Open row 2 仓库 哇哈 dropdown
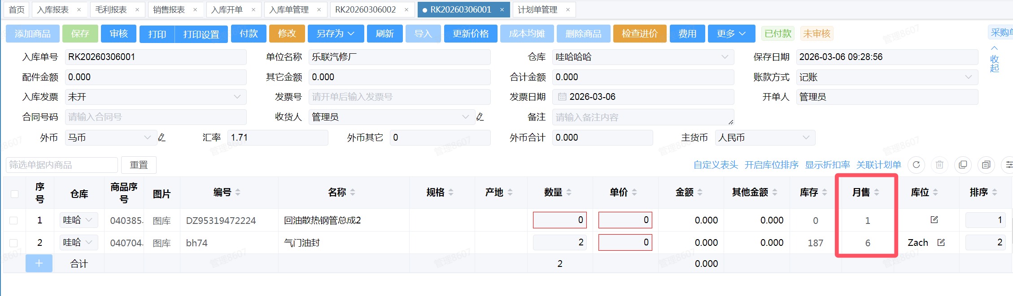This screenshot has height=296, width=1013. click(79, 242)
